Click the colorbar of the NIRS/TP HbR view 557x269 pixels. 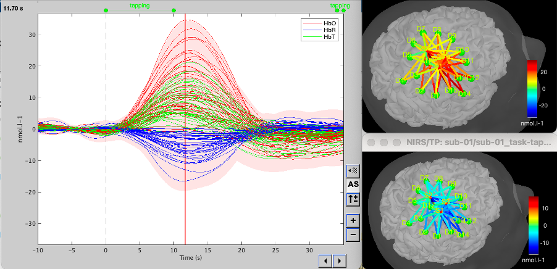(534, 225)
